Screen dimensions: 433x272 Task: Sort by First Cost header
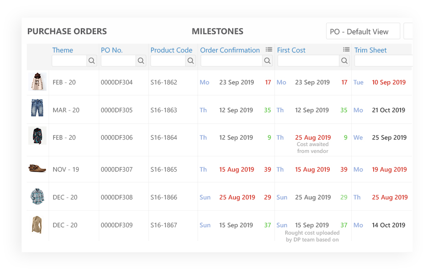click(291, 50)
